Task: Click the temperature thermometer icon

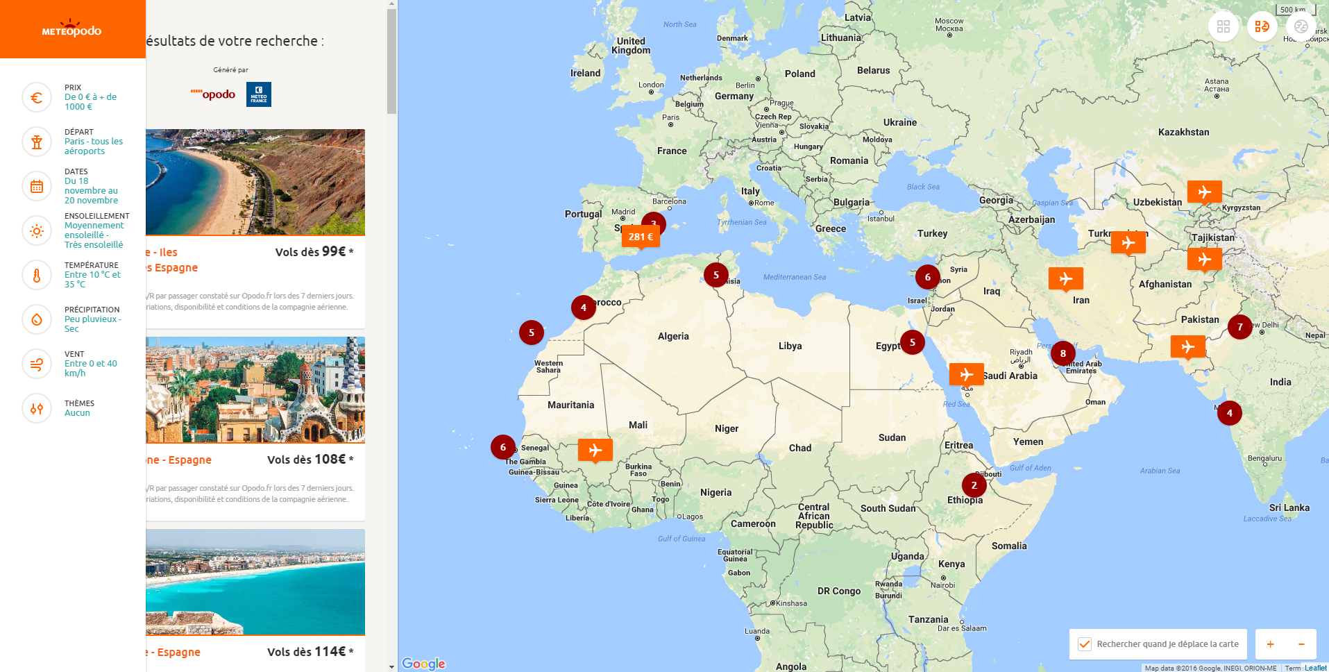Action: click(37, 275)
